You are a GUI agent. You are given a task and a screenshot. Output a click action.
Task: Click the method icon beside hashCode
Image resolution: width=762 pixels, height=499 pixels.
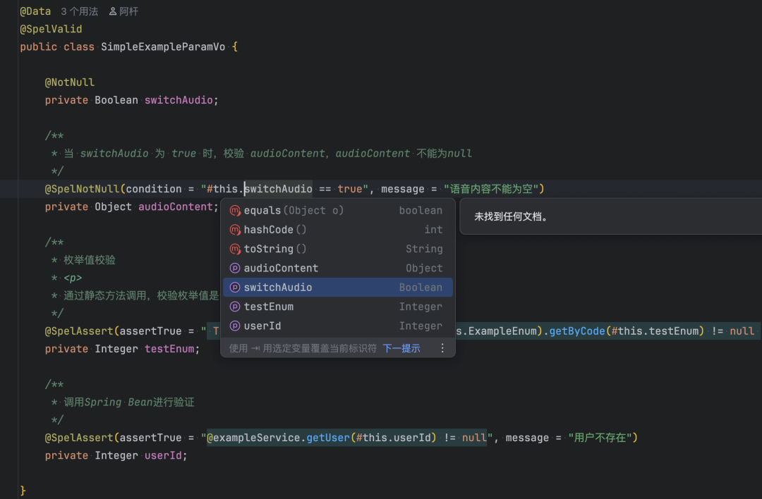point(236,229)
